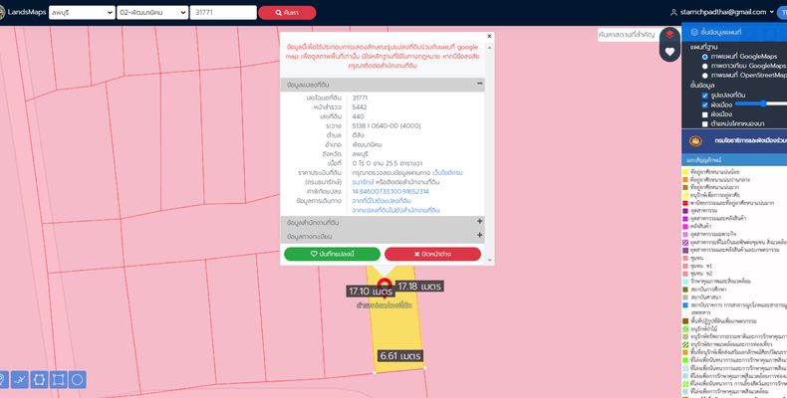Toggle the land parcel shape layer checkbox
The image size is (787, 398).
704,96
